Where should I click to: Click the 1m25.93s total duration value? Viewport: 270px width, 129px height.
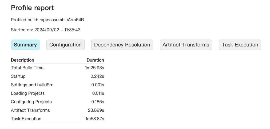coord(94,68)
